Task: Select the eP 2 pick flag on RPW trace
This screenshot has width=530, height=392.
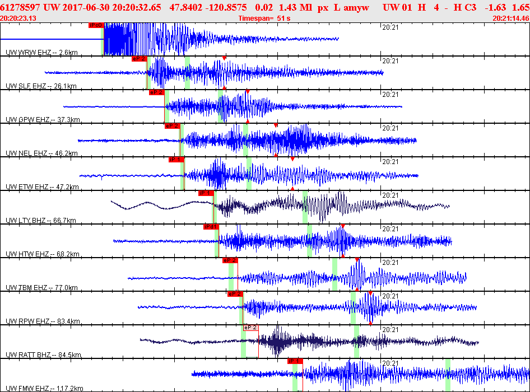Action: pos(235,294)
